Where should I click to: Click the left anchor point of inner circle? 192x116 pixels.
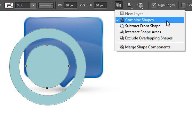pyautogui.click(x=26, y=66)
